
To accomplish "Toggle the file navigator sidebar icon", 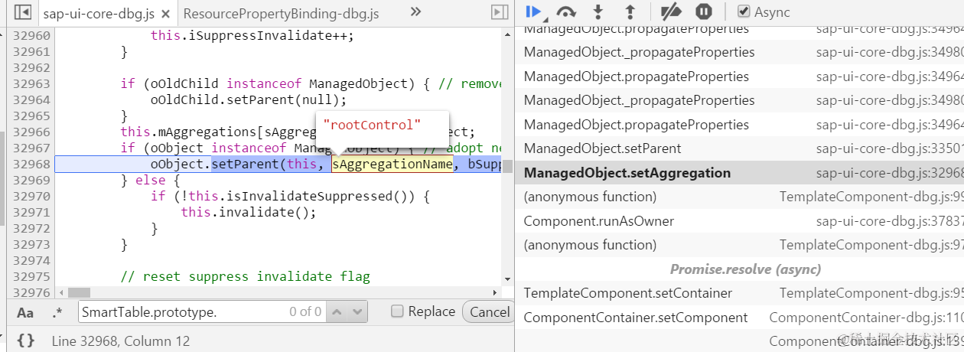I will tap(22, 12).
